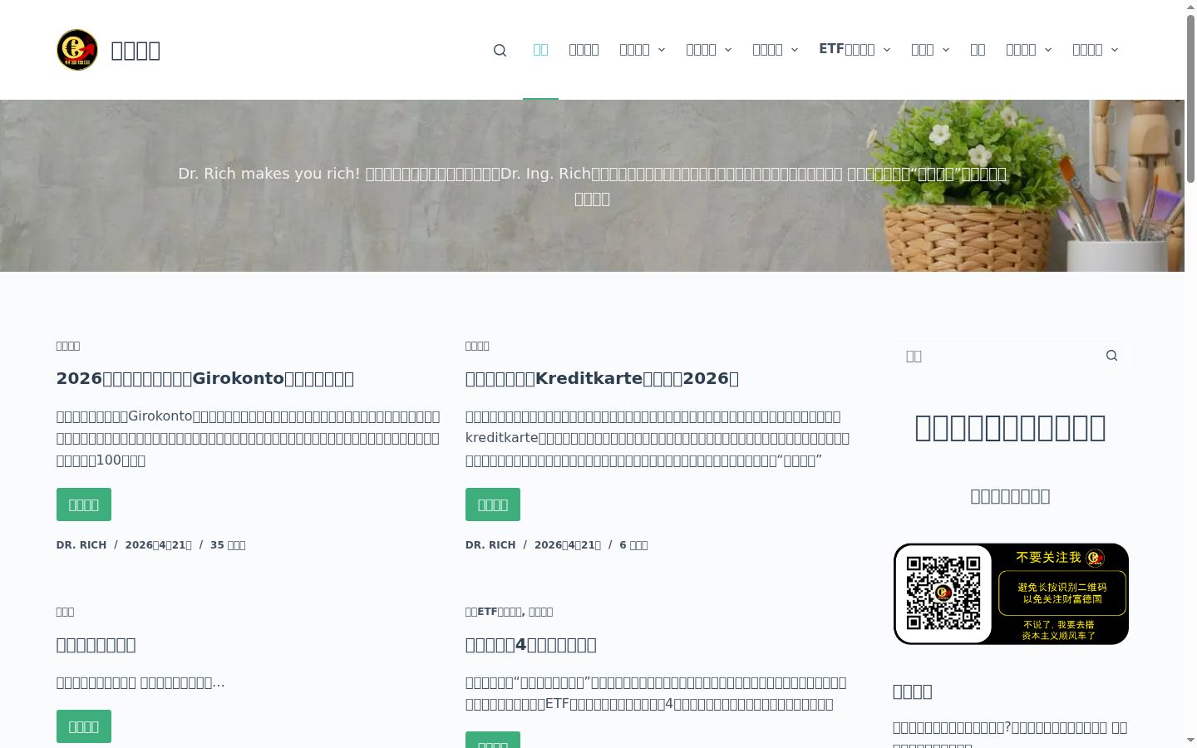
Task: Open DR. RICH author link beside 6 comments
Action: [490, 545]
